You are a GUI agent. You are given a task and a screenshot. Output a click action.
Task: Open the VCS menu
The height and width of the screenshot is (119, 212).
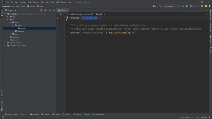57,2
